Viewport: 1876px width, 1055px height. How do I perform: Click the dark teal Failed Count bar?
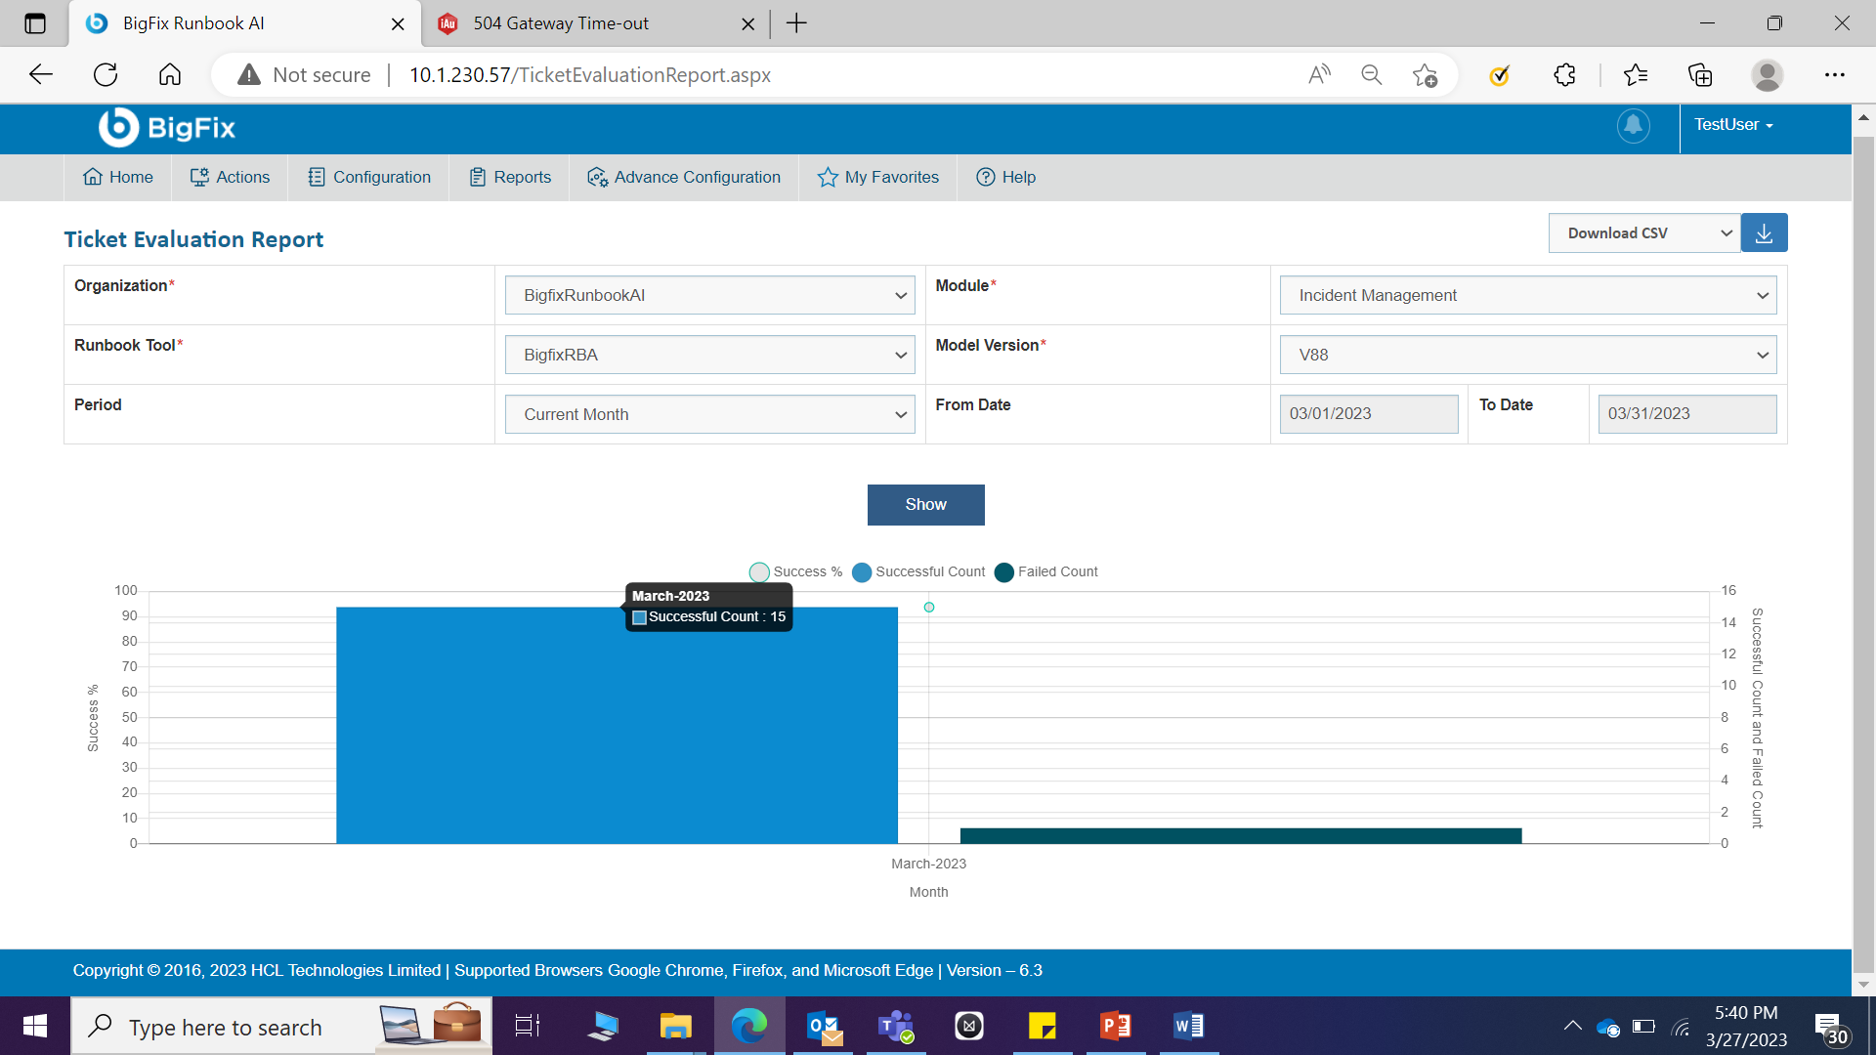[x=1241, y=836]
